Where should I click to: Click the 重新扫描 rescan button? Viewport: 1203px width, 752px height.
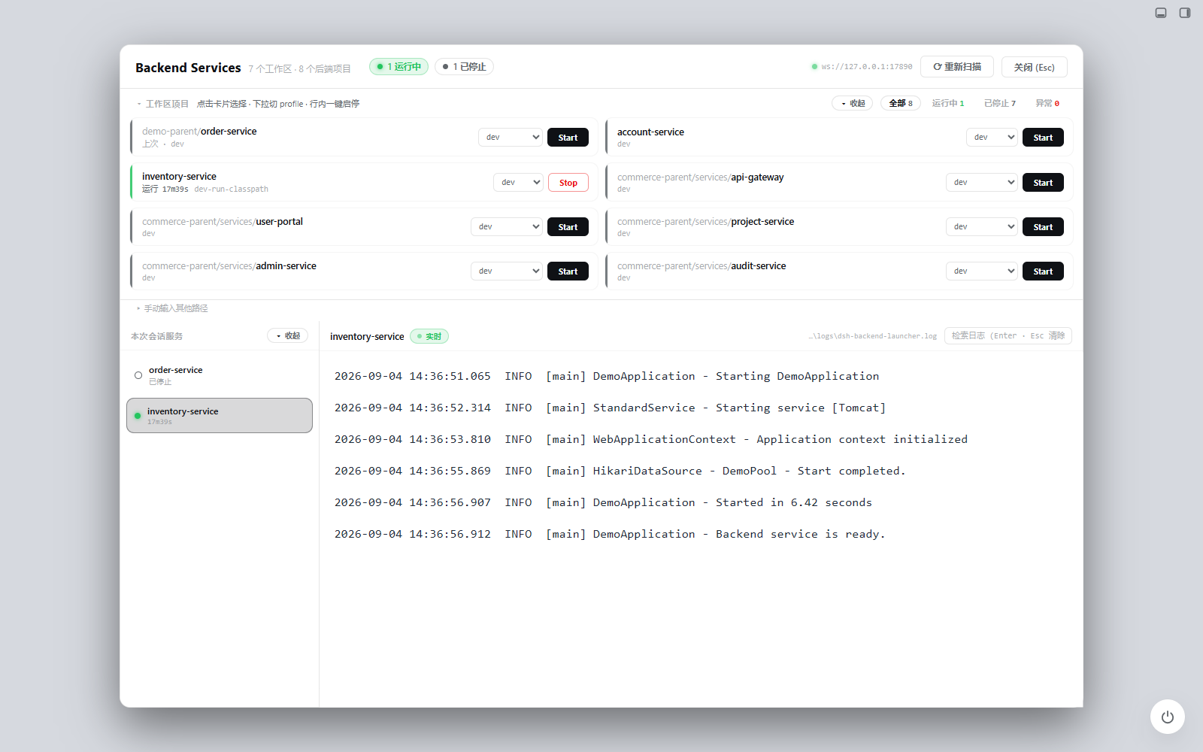click(957, 67)
